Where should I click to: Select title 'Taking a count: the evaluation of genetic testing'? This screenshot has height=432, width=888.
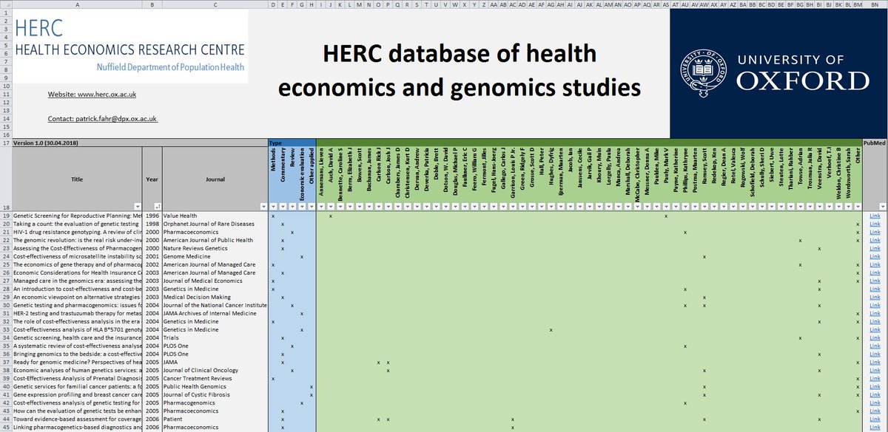click(x=78, y=224)
